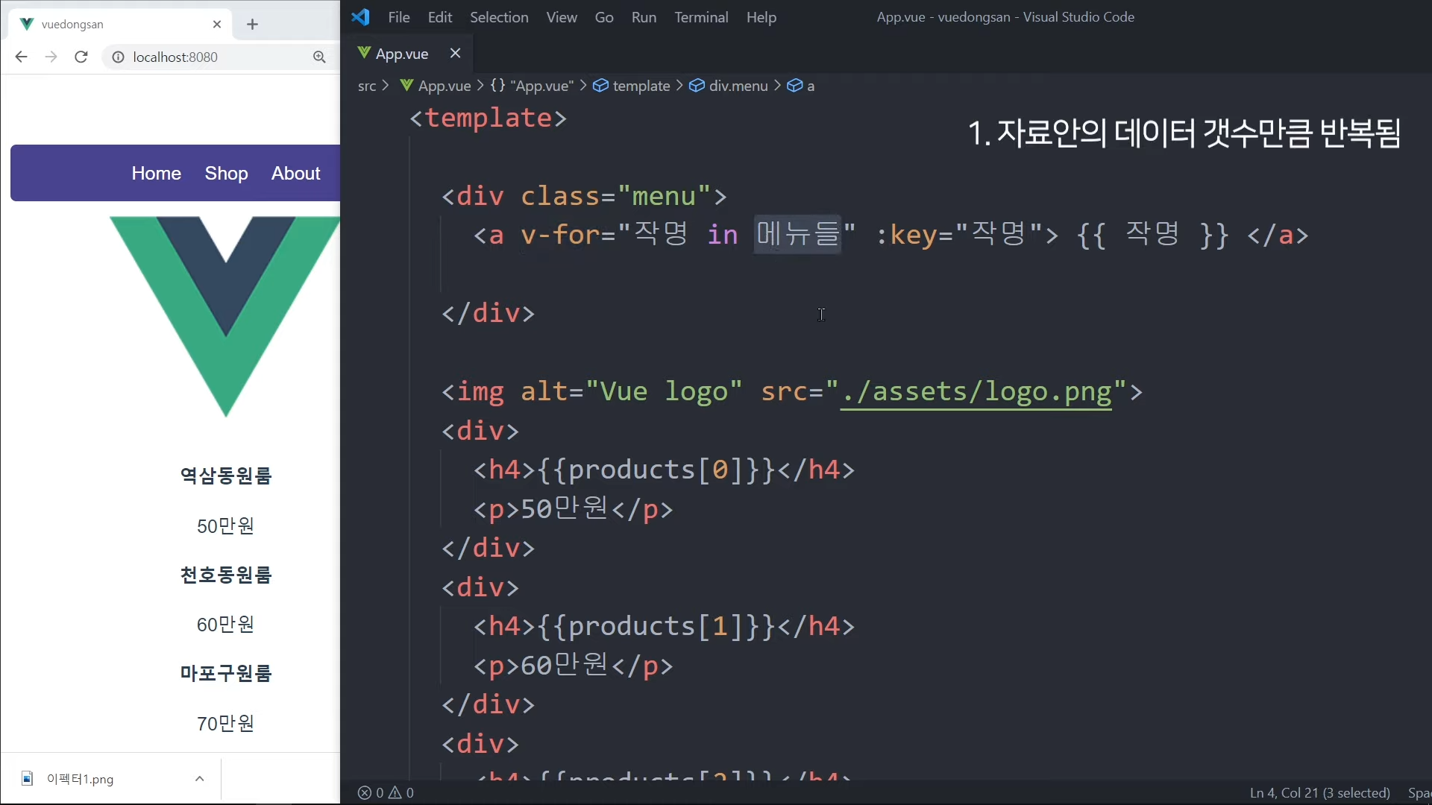Click the About link in navbar
Screen dimensions: 1432x805
click(x=295, y=173)
